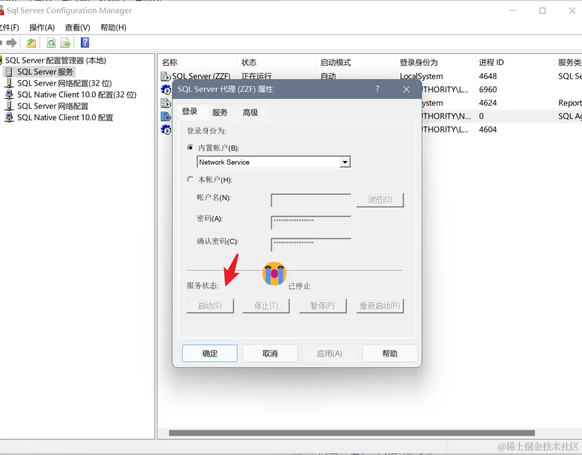Select the 本帐户(H) radio button
582x455 pixels.
(190, 180)
